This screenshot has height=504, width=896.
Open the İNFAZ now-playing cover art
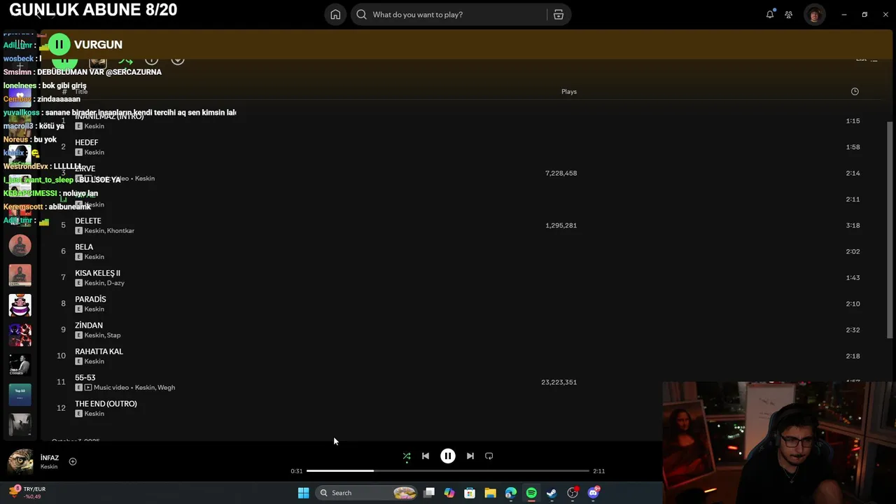point(20,462)
